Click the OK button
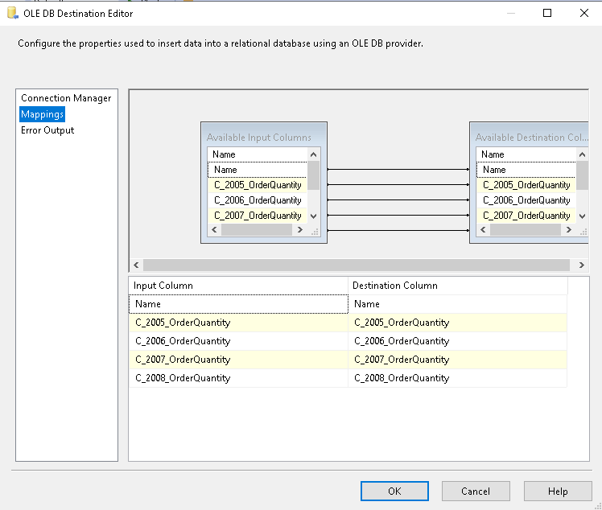Viewport: 602px width, 510px height. point(394,491)
